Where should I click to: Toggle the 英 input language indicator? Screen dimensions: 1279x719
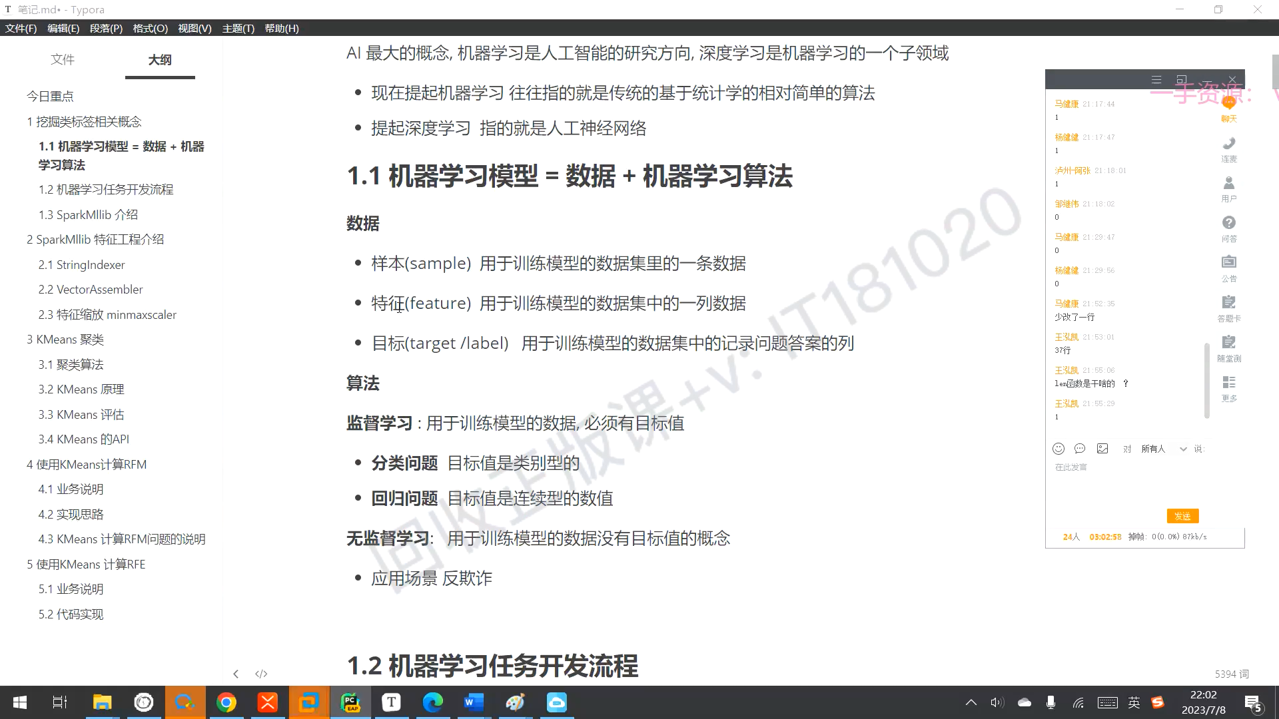(x=1134, y=702)
